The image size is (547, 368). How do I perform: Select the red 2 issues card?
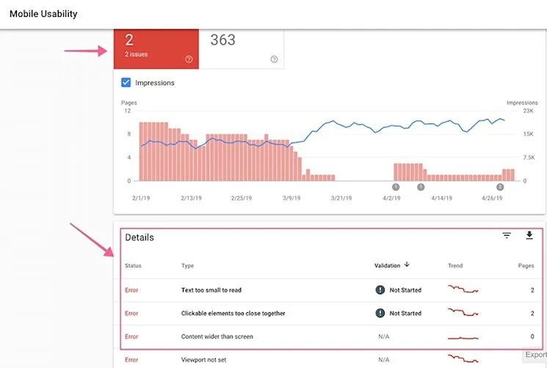pyautogui.click(x=156, y=49)
